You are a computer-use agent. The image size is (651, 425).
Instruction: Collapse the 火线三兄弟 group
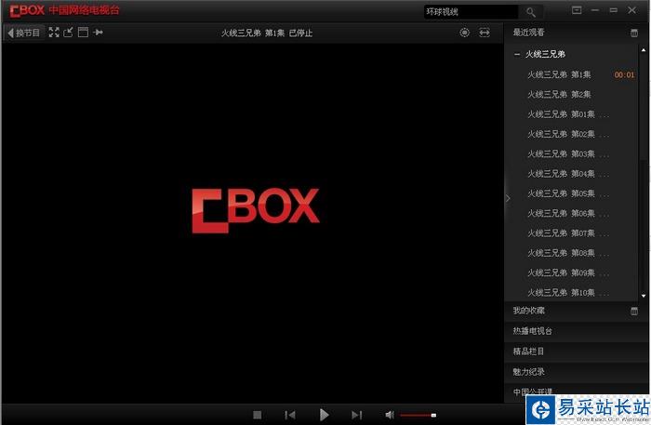pyautogui.click(x=517, y=54)
